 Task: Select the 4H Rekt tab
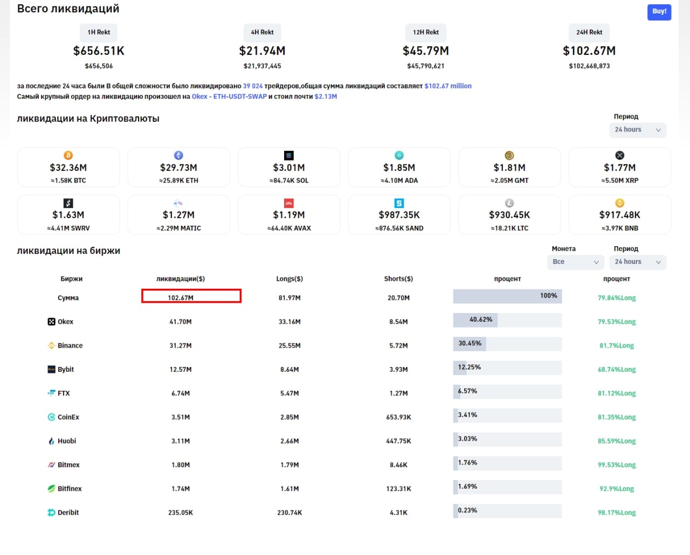click(262, 32)
